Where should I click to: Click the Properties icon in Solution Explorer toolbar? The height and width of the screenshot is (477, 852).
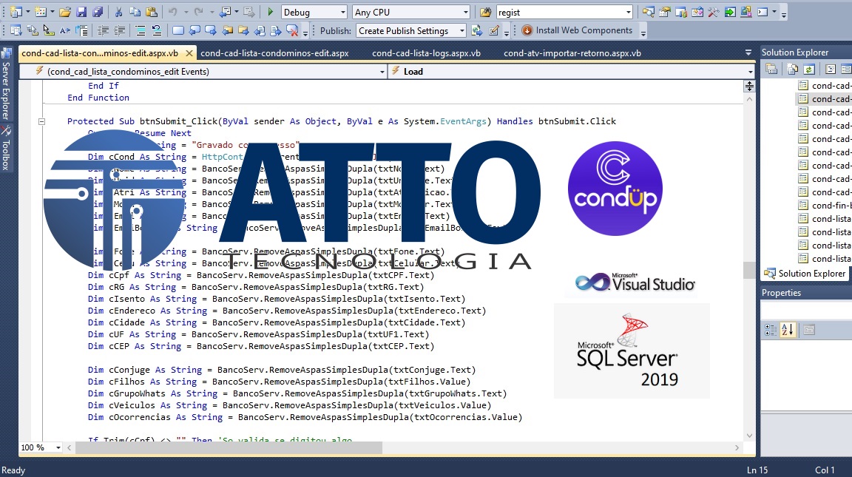[x=771, y=69]
